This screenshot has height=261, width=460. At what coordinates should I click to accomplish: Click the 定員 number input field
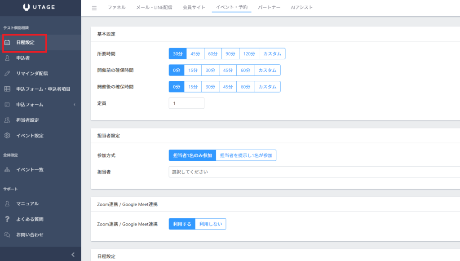pyautogui.click(x=186, y=103)
